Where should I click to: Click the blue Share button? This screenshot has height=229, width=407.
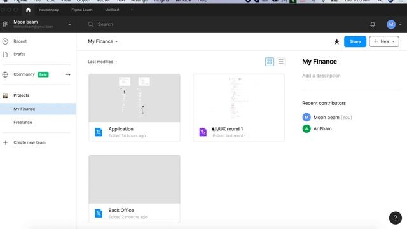355,41
